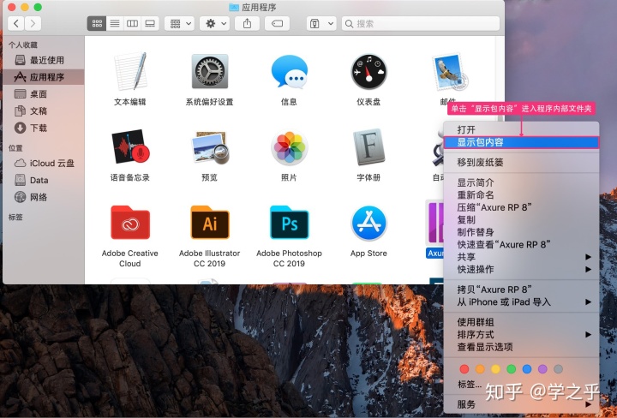Open 下载 (Downloads) in the sidebar
Image resolution: width=617 pixels, height=418 pixels.
click(39, 128)
